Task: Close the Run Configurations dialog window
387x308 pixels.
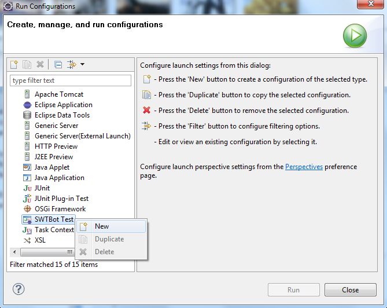Action: [370, 3]
